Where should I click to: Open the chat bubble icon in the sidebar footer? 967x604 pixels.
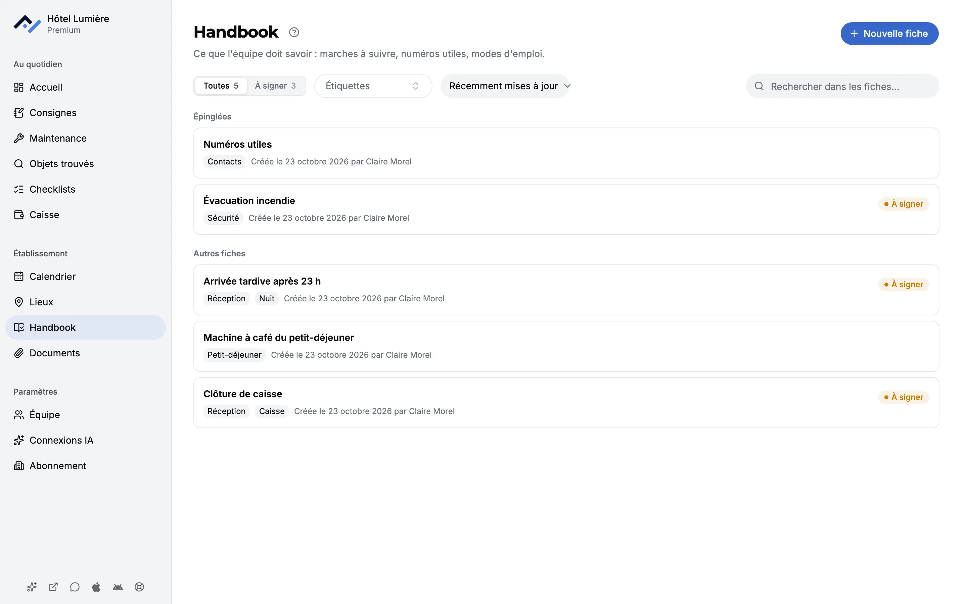point(75,587)
